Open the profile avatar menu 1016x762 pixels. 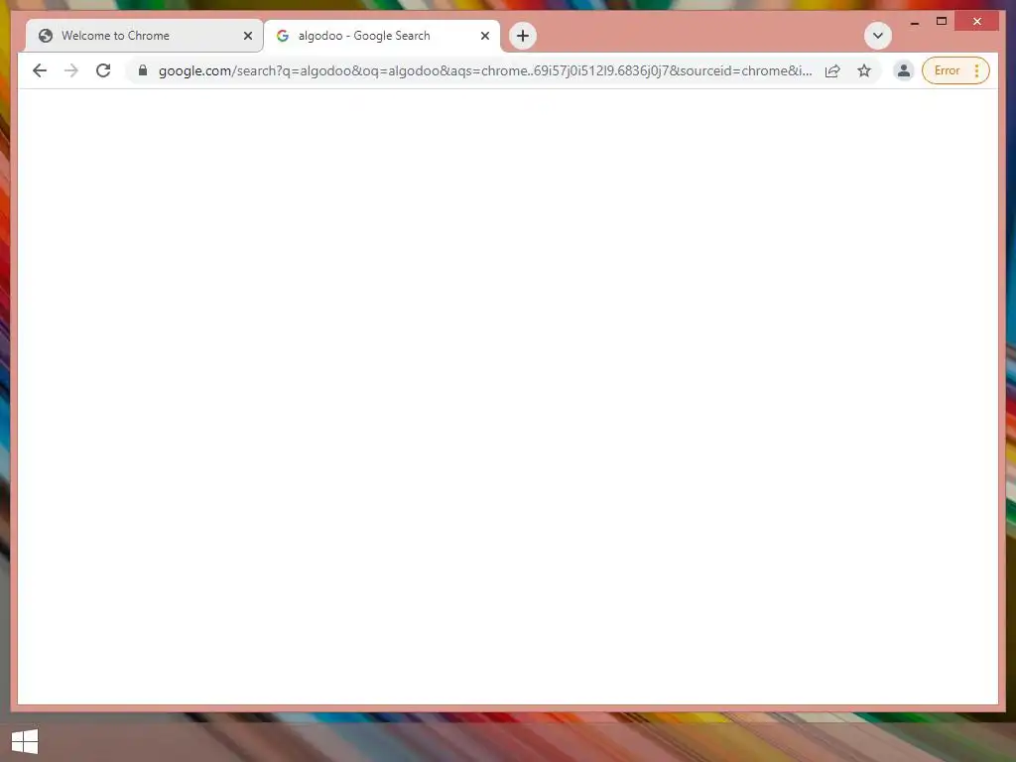pos(903,70)
